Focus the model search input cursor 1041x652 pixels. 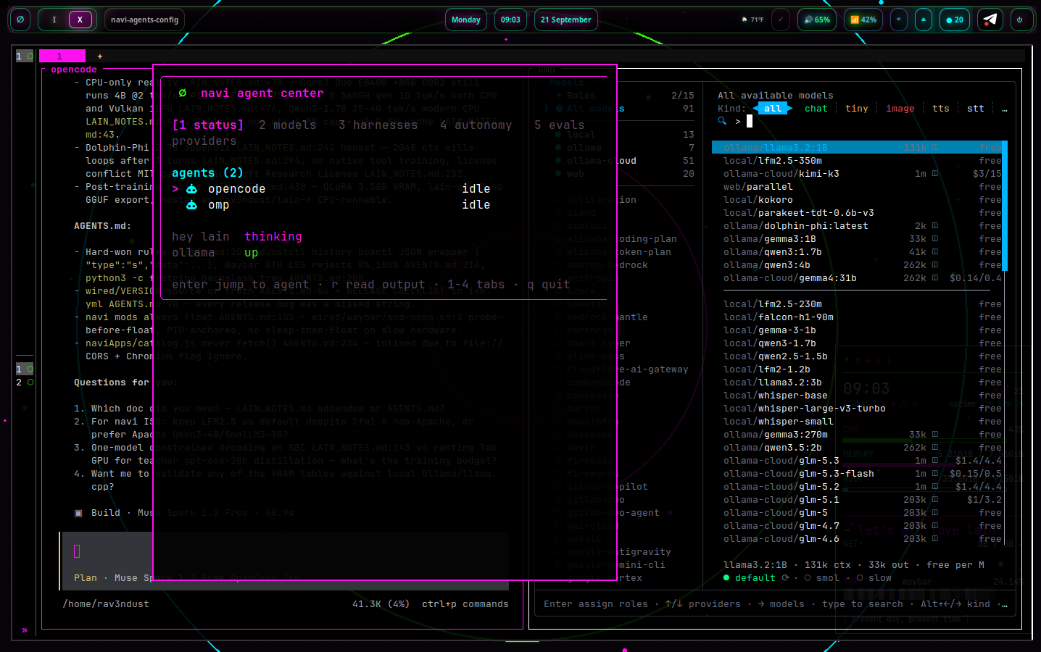point(750,122)
